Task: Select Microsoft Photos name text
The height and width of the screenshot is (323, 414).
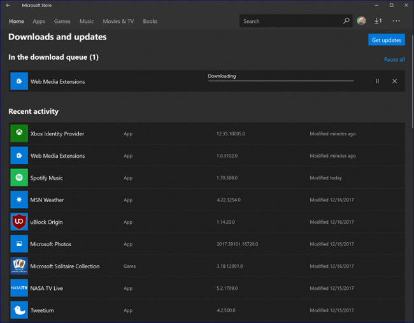Action: [x=51, y=244]
